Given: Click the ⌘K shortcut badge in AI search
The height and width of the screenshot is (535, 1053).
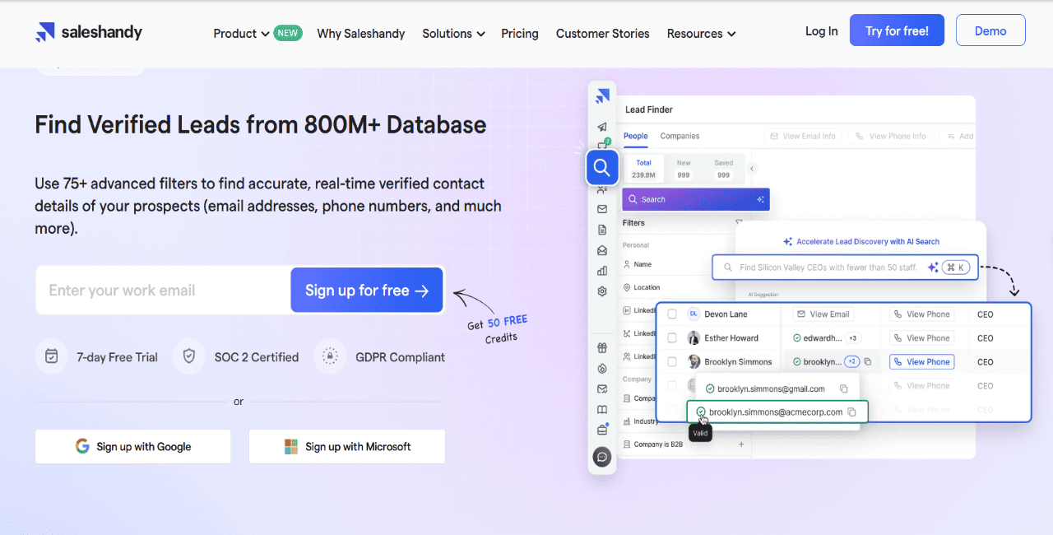Looking at the screenshot, I should pyautogui.click(x=956, y=267).
